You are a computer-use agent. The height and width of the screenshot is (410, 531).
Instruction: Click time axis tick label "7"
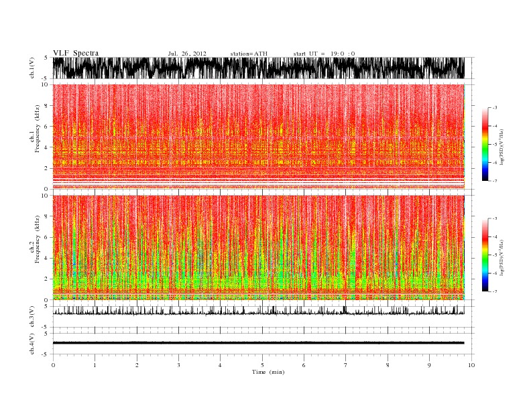tap(346, 365)
